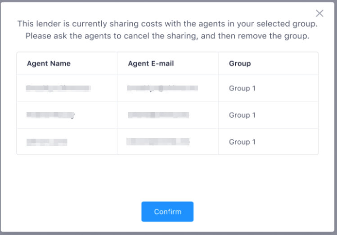
Task: Click the word "Confirm" on the button
Action: 168,212
